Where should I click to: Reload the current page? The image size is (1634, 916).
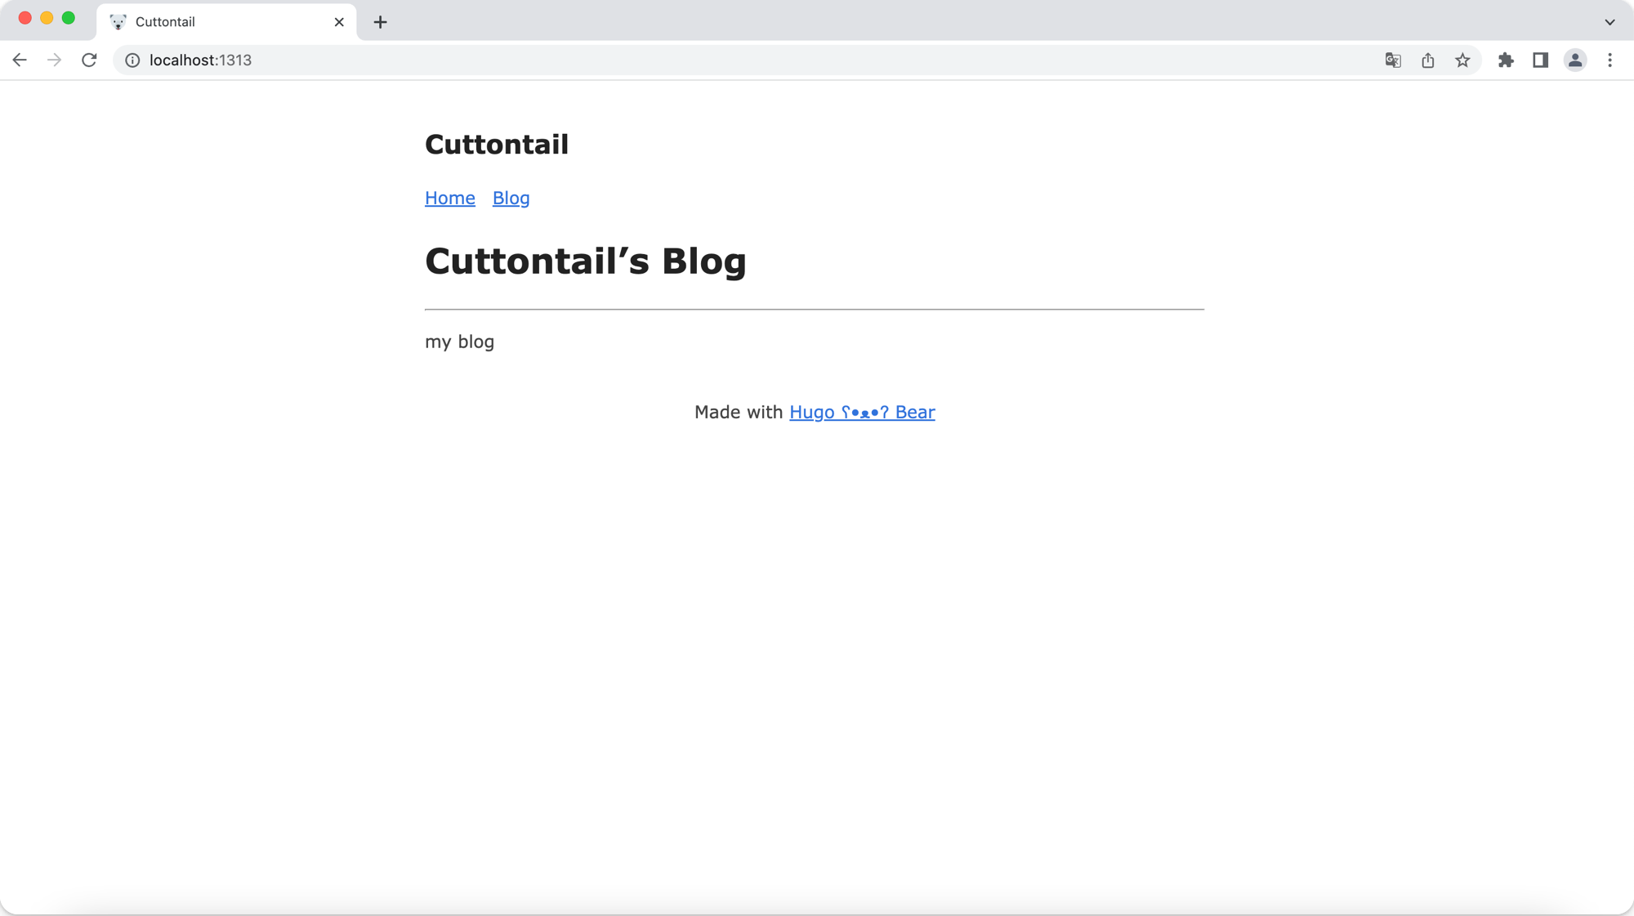[x=89, y=60]
